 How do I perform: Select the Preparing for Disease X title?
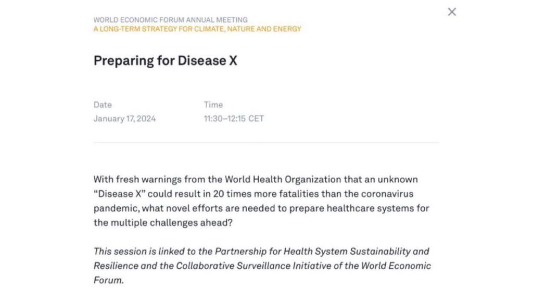(x=165, y=60)
